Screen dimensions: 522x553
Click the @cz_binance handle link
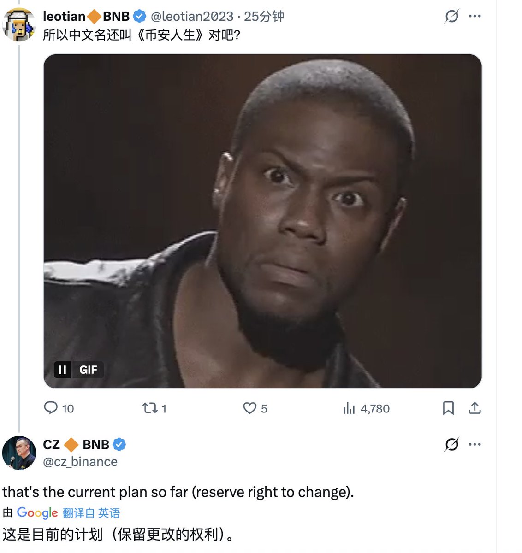tap(80, 462)
